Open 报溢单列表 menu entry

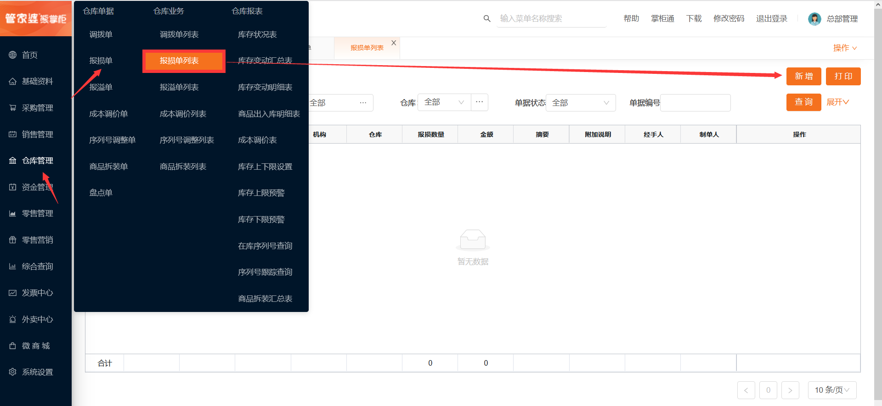coord(179,87)
